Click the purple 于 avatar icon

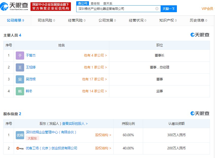point(20,55)
